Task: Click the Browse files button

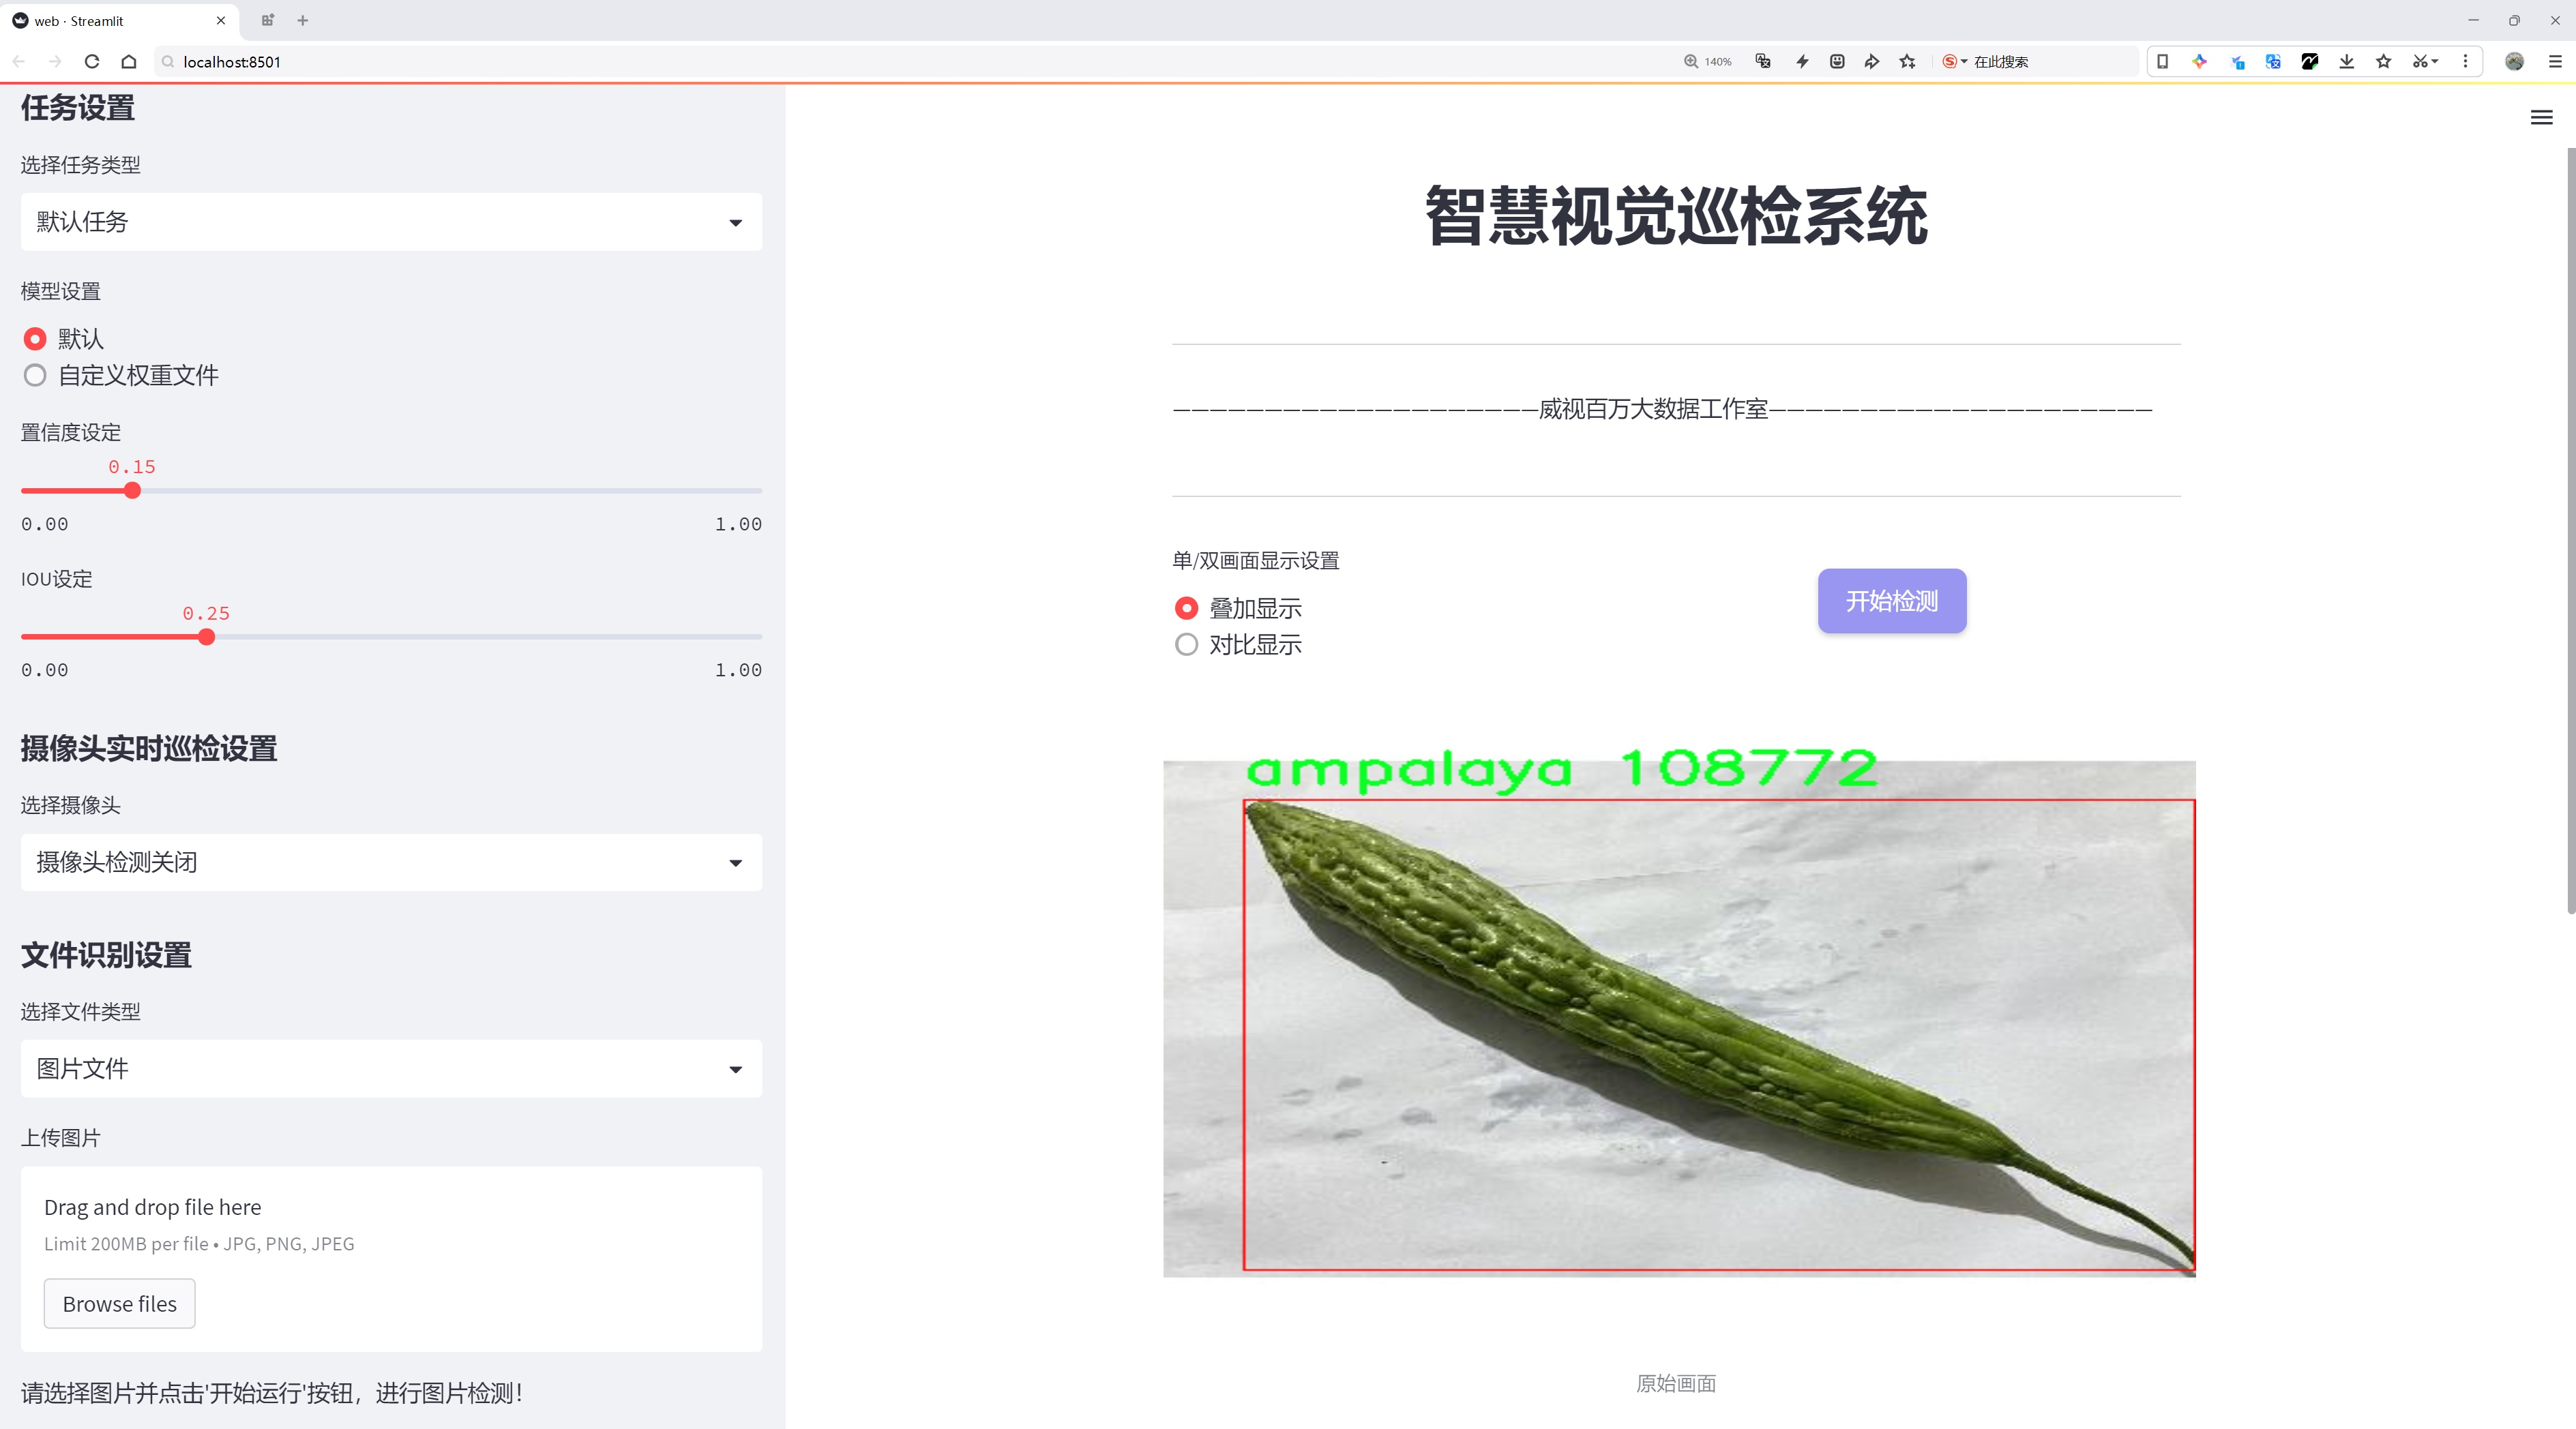Action: tap(119, 1304)
